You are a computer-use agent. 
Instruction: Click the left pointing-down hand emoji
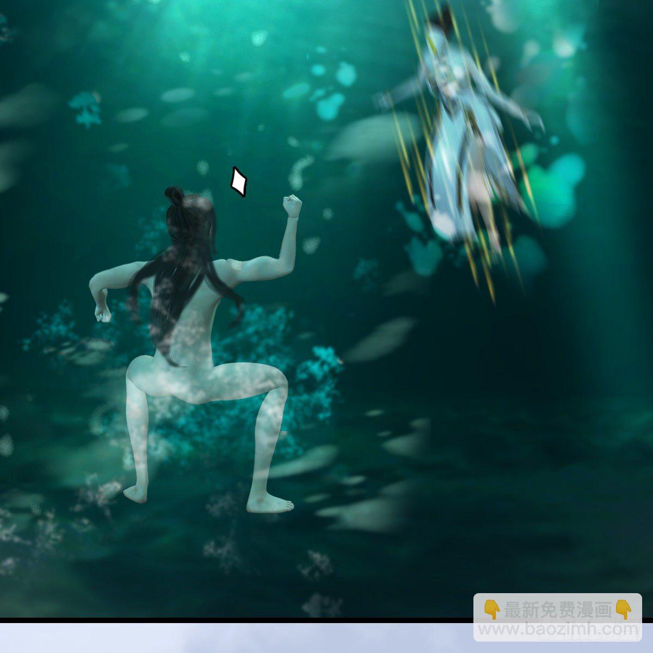click(x=491, y=610)
